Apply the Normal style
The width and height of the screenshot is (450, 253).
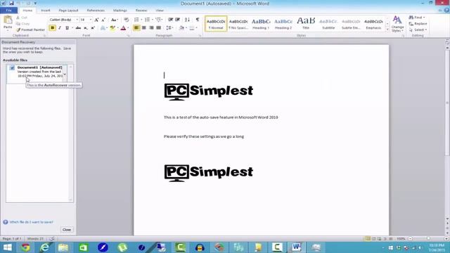point(216,24)
